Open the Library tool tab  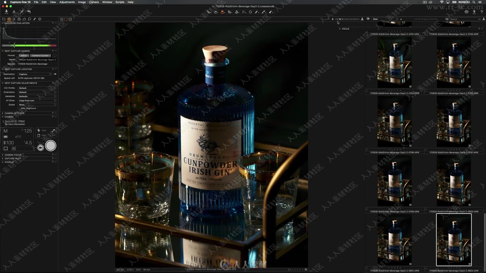click(x=4, y=19)
